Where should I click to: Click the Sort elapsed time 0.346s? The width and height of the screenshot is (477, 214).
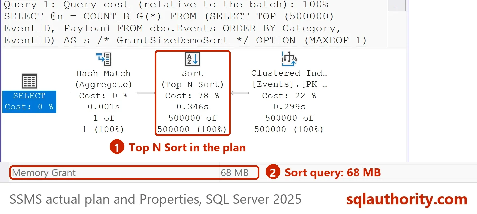pos(192,107)
